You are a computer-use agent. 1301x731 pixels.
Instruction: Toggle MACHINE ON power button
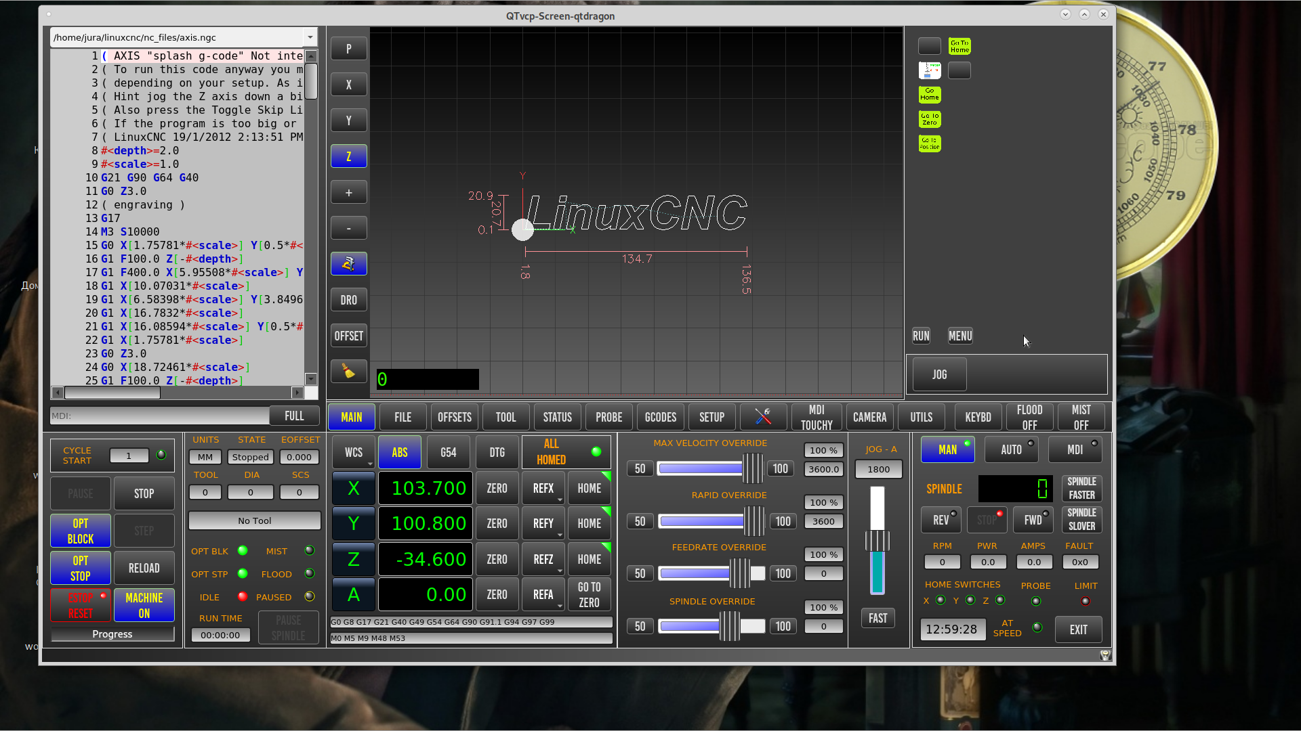(x=144, y=605)
